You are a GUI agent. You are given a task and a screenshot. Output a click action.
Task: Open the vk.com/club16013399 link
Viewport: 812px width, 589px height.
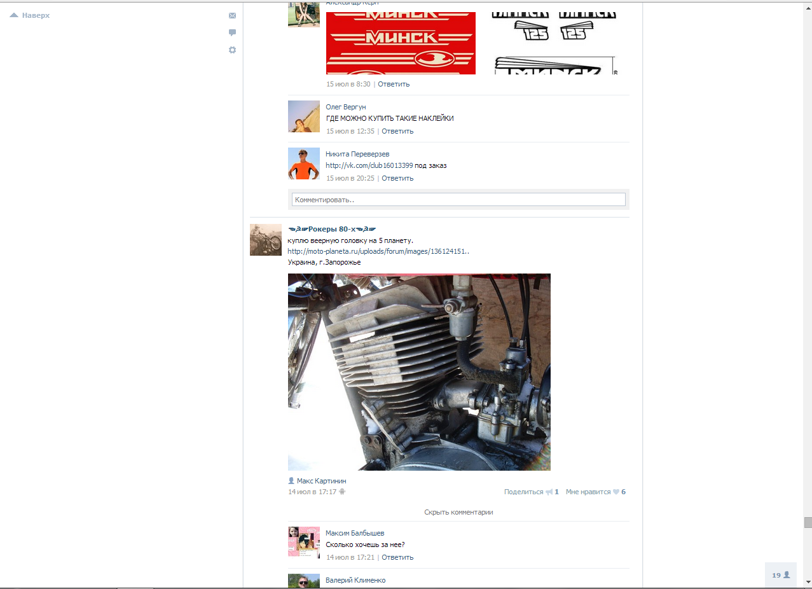tap(369, 165)
